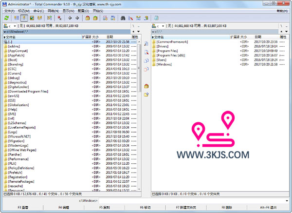Select the [..] row in the left panel
Screen dimensions: 292x213
[x=70, y=42]
